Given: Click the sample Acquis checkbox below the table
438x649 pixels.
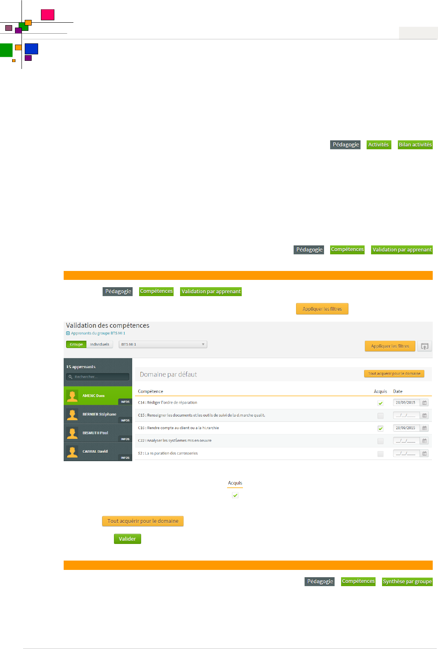Looking at the screenshot, I should 235,495.
